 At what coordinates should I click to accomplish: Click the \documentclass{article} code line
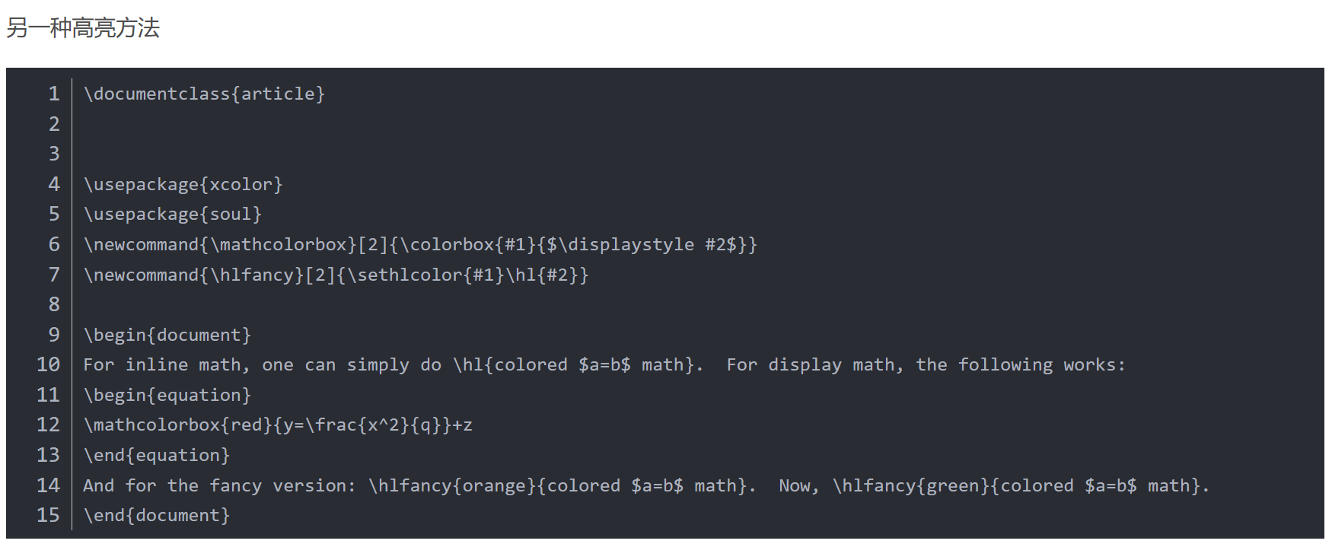tap(205, 94)
